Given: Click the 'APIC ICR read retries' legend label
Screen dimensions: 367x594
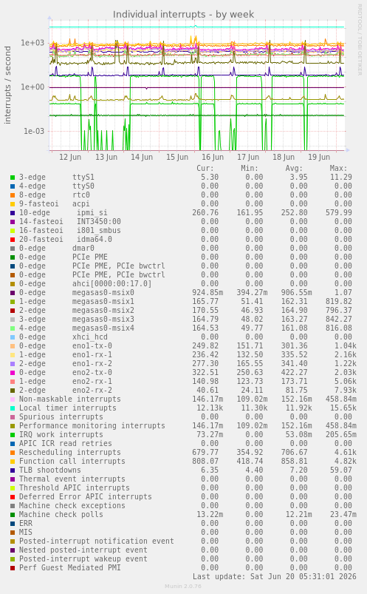Looking at the screenshot, I should click(x=66, y=444).
